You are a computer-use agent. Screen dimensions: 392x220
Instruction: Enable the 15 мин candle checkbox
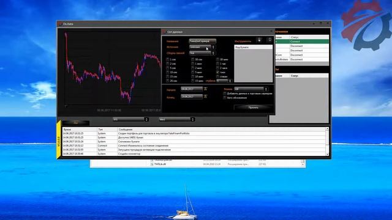[x=192, y=81]
